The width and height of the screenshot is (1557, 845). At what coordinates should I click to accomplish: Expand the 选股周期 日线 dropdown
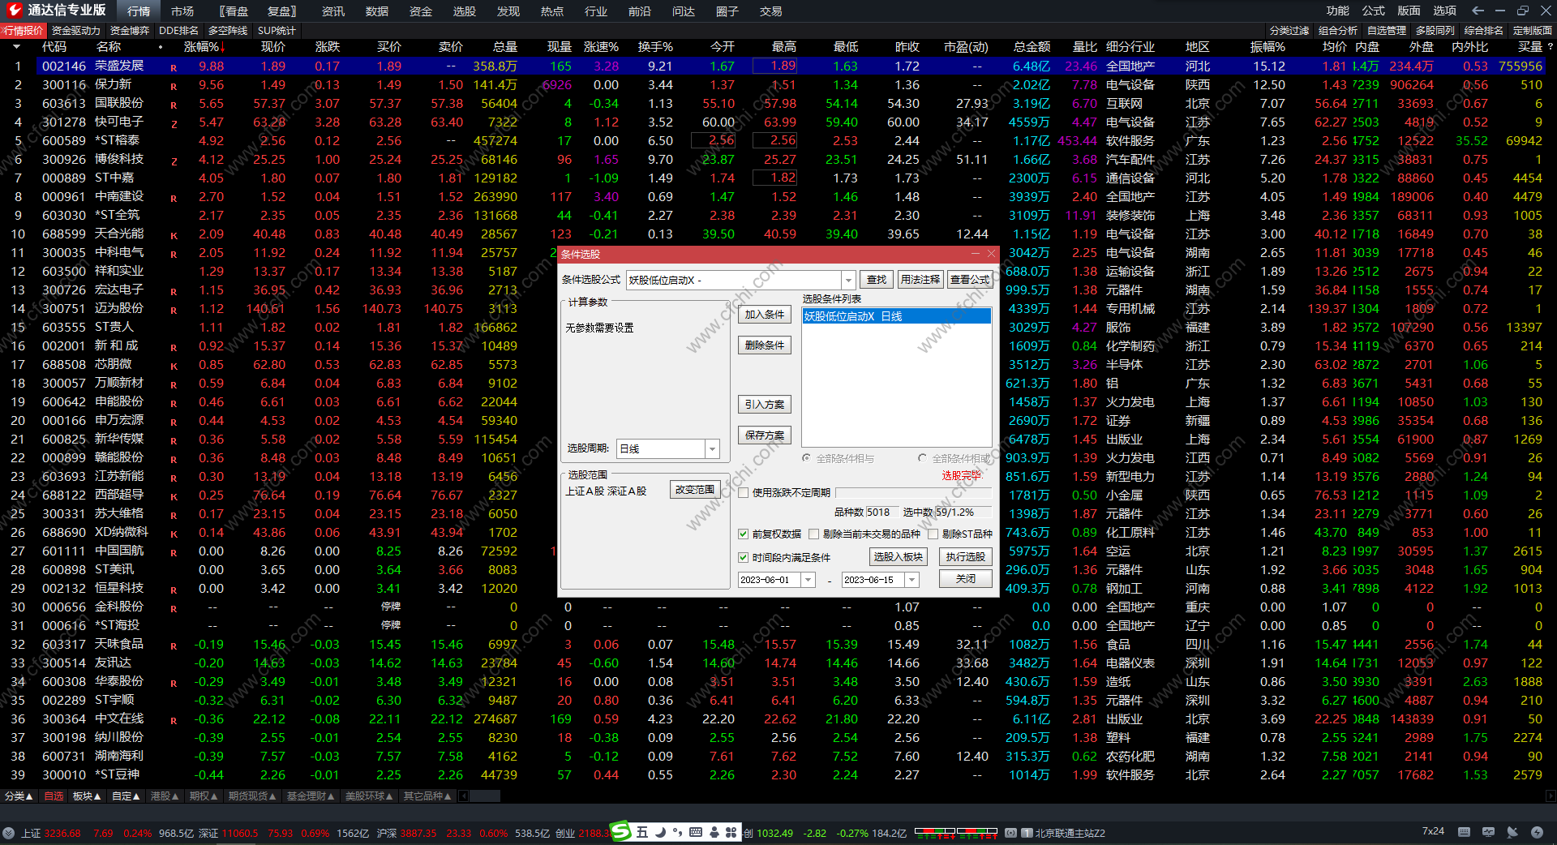pos(712,449)
